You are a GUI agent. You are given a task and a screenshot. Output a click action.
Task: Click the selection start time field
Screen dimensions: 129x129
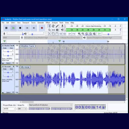39,109
